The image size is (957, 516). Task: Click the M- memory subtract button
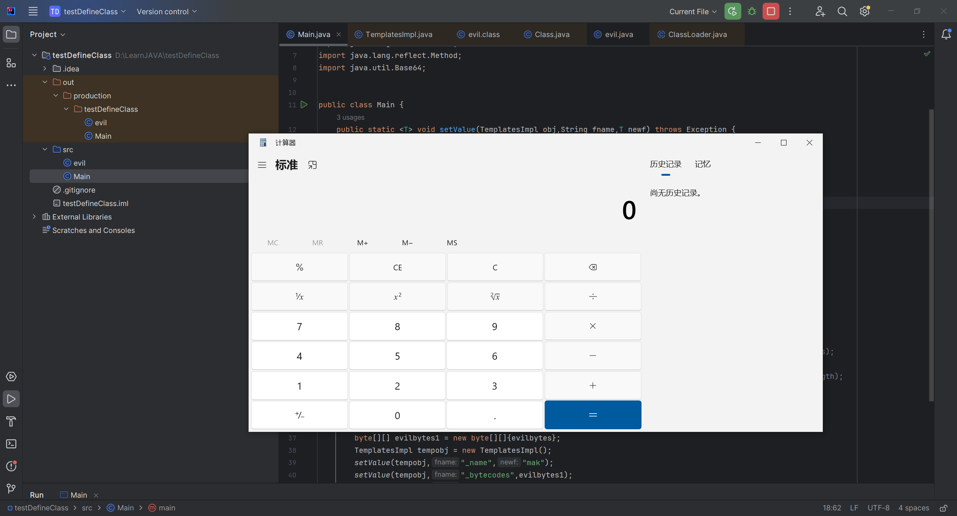click(406, 242)
